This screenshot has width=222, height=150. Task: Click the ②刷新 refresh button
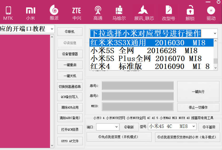tap(129, 127)
